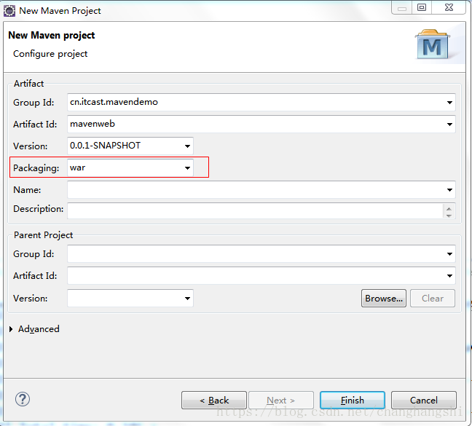Open the Artifact section Artifact Id dropdown arrow

[x=449, y=125]
